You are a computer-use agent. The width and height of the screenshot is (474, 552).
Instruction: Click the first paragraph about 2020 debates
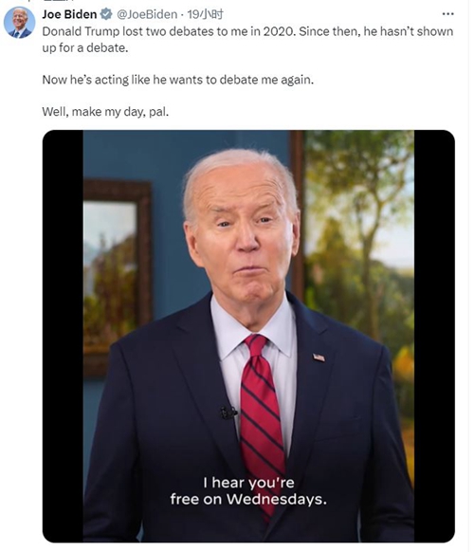click(x=247, y=40)
